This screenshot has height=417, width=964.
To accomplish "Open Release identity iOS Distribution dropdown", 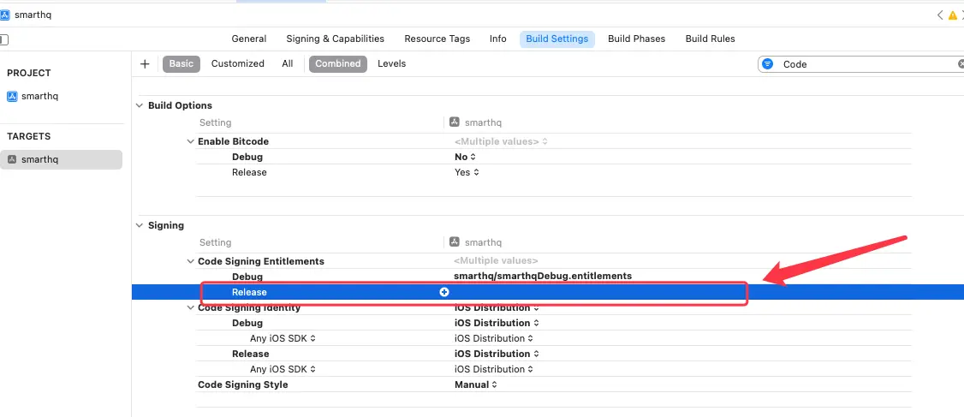I will tap(497, 354).
